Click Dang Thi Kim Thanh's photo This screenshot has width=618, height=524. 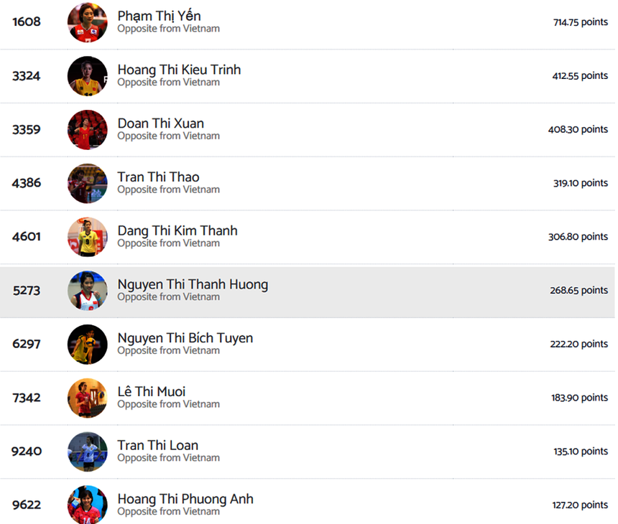coord(88,237)
